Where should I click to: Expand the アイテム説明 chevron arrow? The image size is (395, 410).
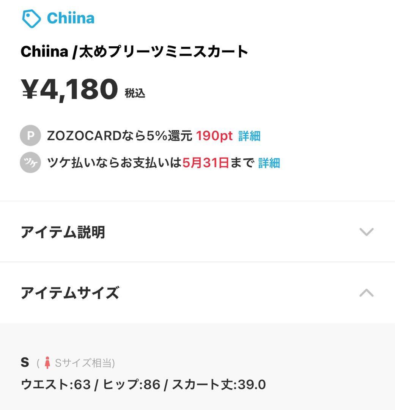pyautogui.click(x=367, y=232)
